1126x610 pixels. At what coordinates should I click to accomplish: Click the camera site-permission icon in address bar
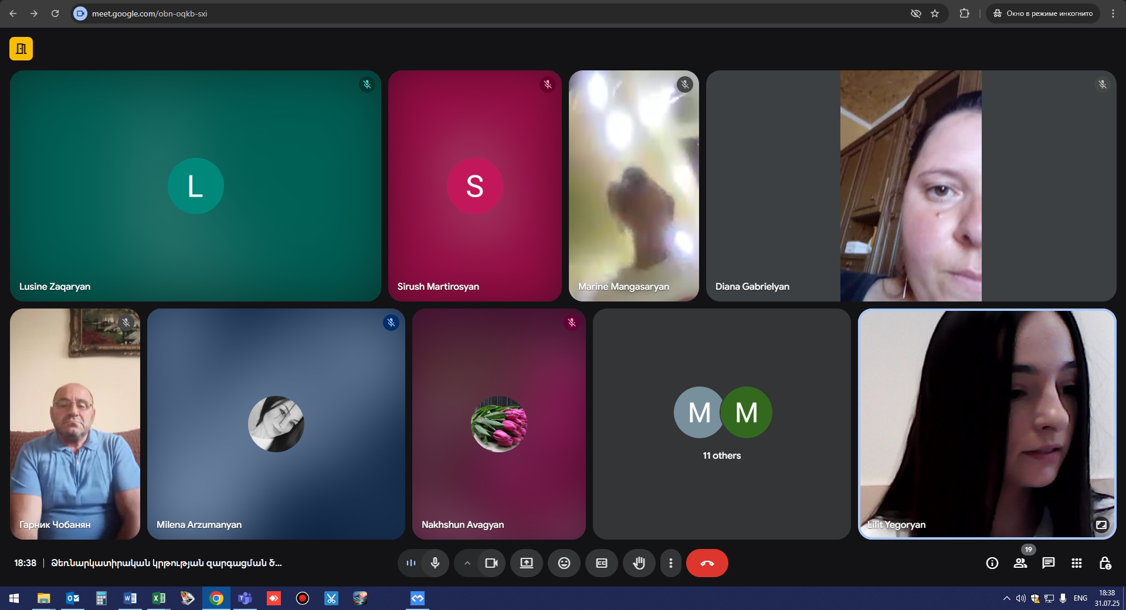(x=80, y=13)
